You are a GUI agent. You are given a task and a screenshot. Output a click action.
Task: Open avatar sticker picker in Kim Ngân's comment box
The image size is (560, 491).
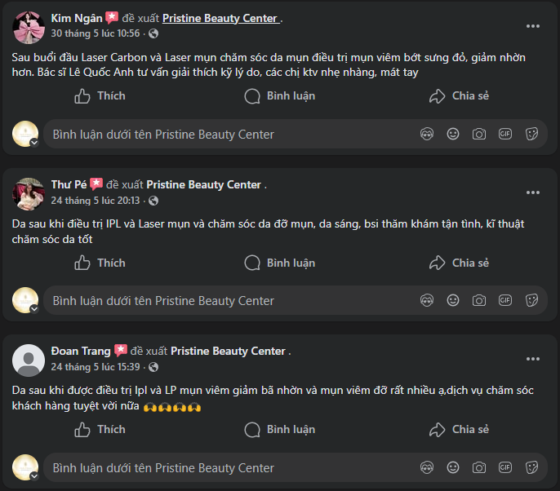coord(427,134)
